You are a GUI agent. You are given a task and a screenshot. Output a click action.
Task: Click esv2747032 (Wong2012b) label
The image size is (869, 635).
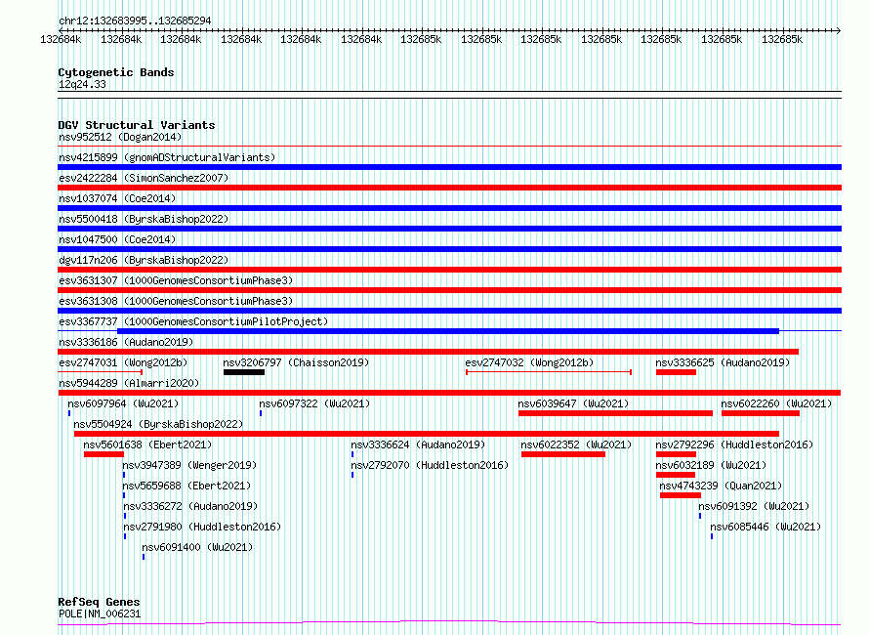coord(529,362)
